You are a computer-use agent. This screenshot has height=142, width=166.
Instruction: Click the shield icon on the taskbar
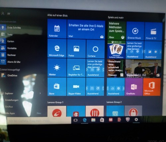[127, 120]
